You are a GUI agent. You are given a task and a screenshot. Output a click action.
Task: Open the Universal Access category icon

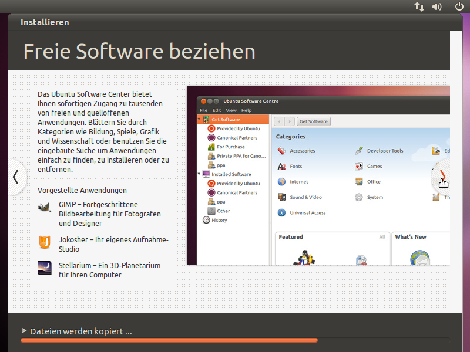(x=281, y=212)
